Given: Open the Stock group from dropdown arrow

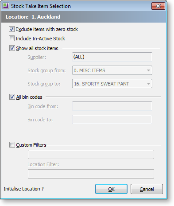Looking at the screenshot, I should 148,70.
